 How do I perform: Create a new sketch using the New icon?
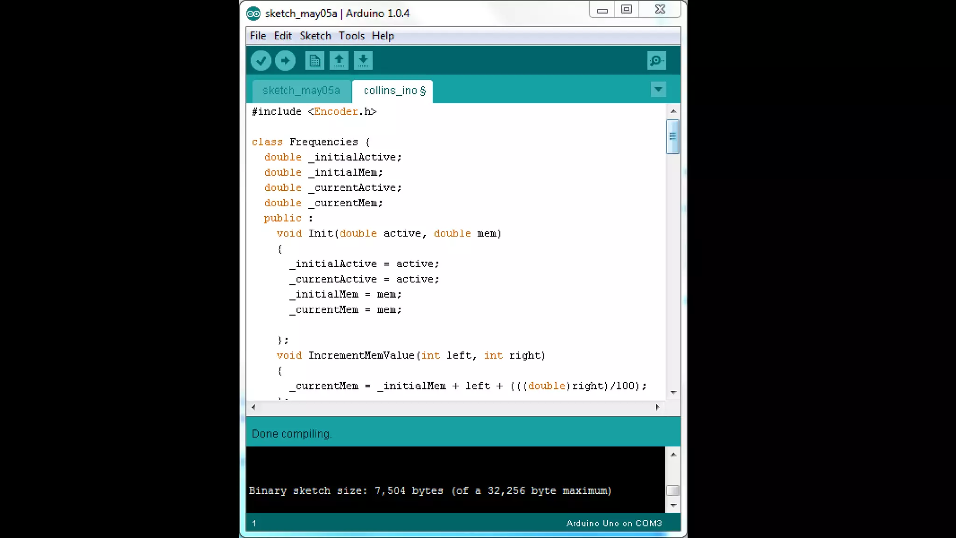[x=315, y=61]
